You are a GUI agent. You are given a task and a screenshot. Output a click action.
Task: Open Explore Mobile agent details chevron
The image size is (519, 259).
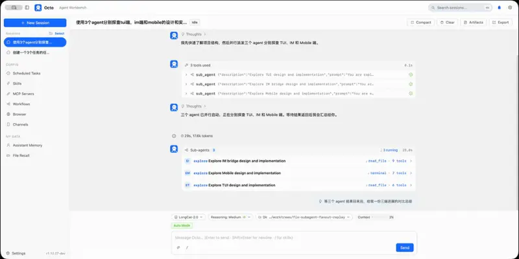click(x=411, y=173)
